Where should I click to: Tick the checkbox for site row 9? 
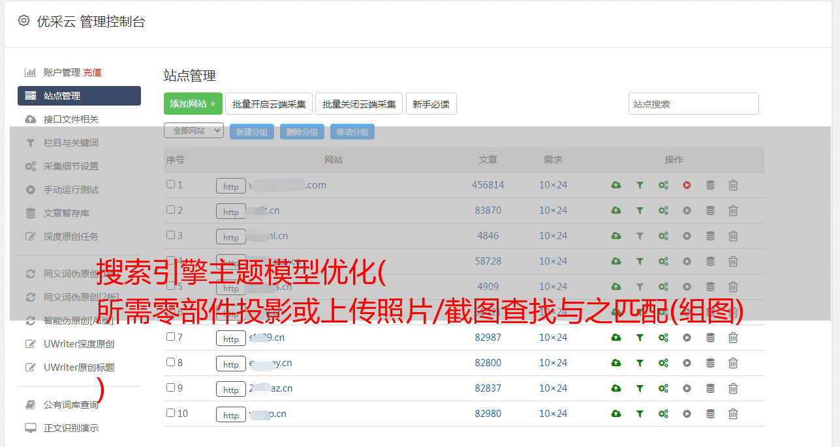click(x=170, y=388)
